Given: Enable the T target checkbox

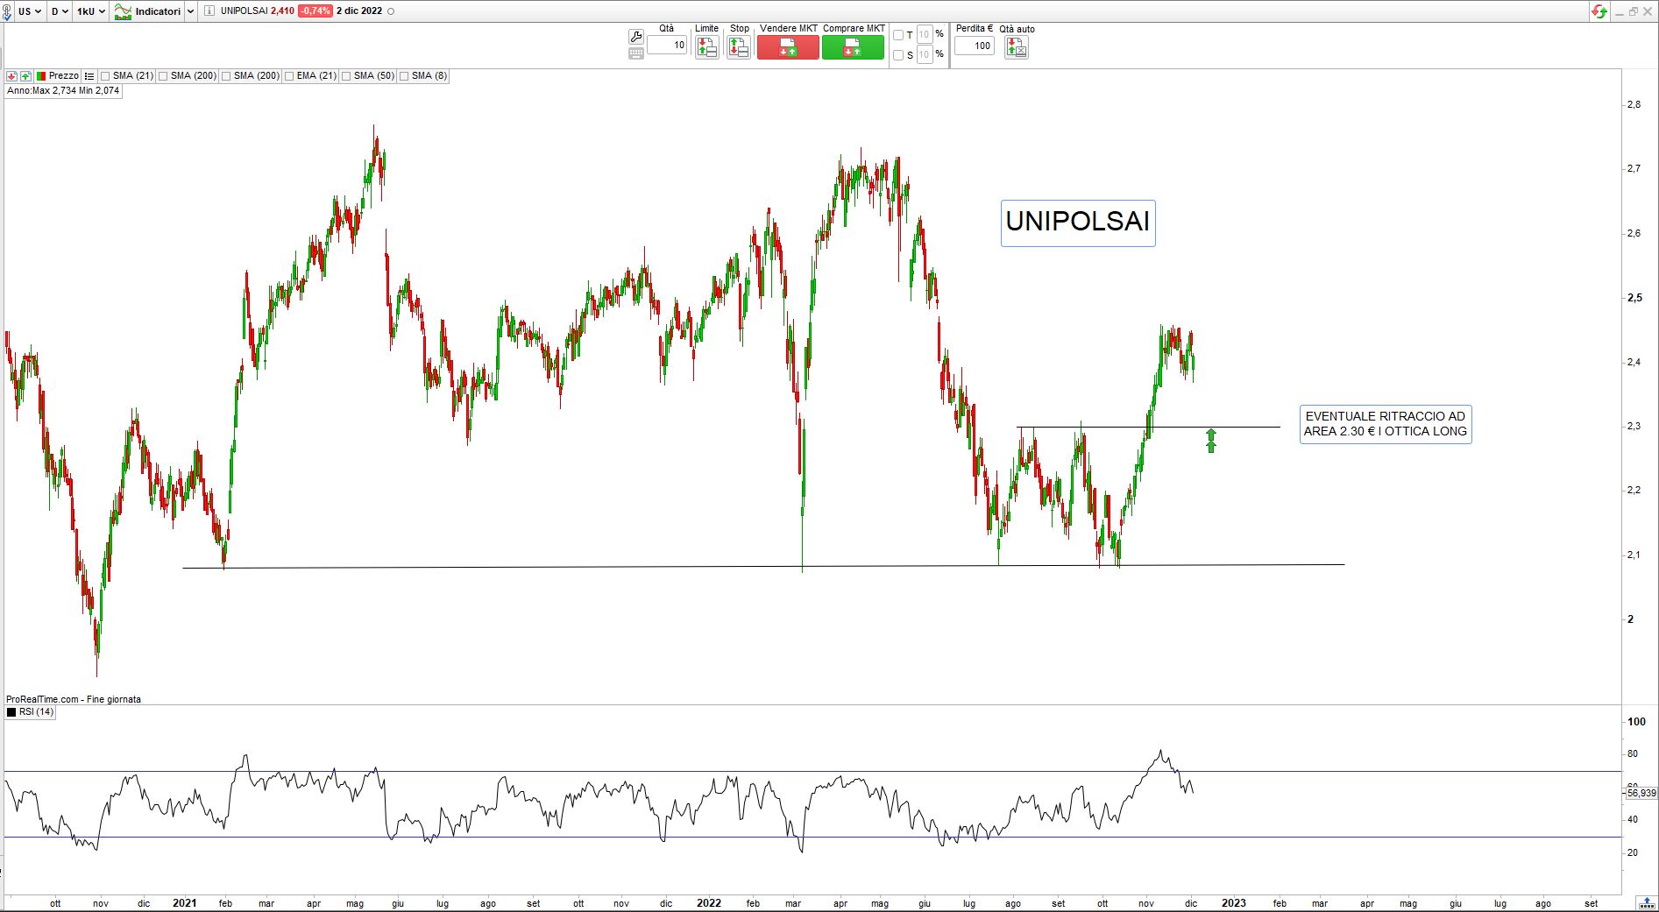Looking at the screenshot, I should [897, 35].
